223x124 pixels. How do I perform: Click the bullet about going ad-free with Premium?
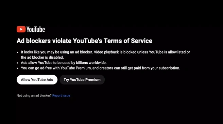(100, 68)
